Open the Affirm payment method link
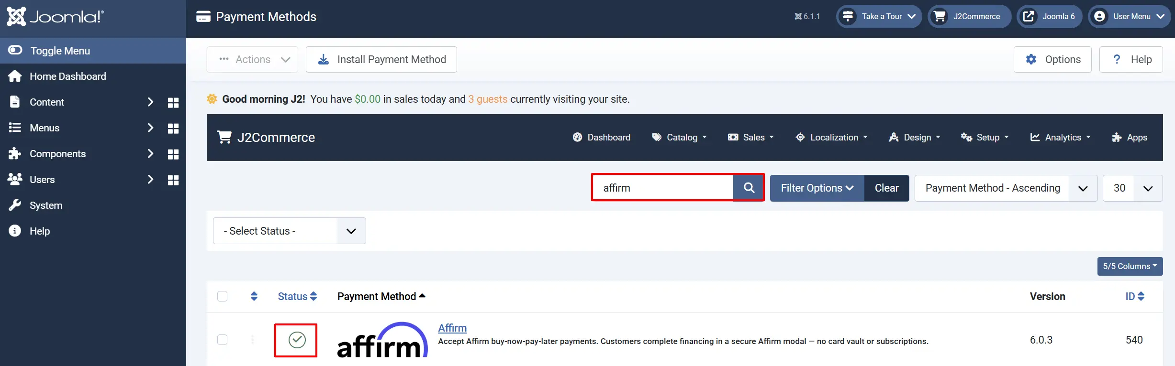 click(x=452, y=328)
